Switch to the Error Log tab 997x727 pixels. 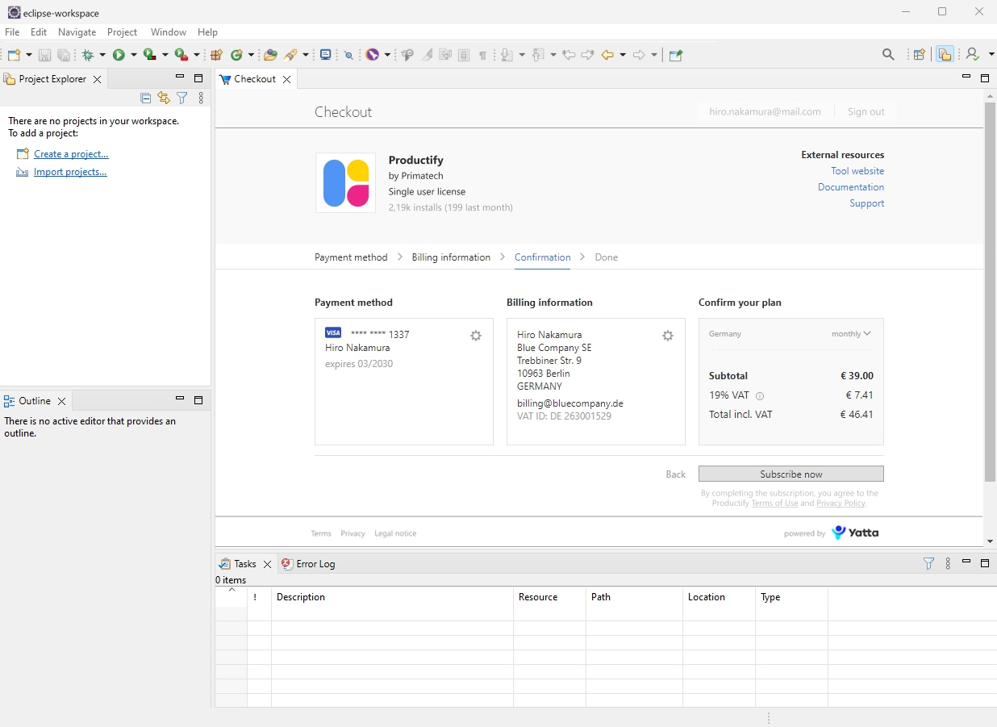pyautogui.click(x=315, y=564)
